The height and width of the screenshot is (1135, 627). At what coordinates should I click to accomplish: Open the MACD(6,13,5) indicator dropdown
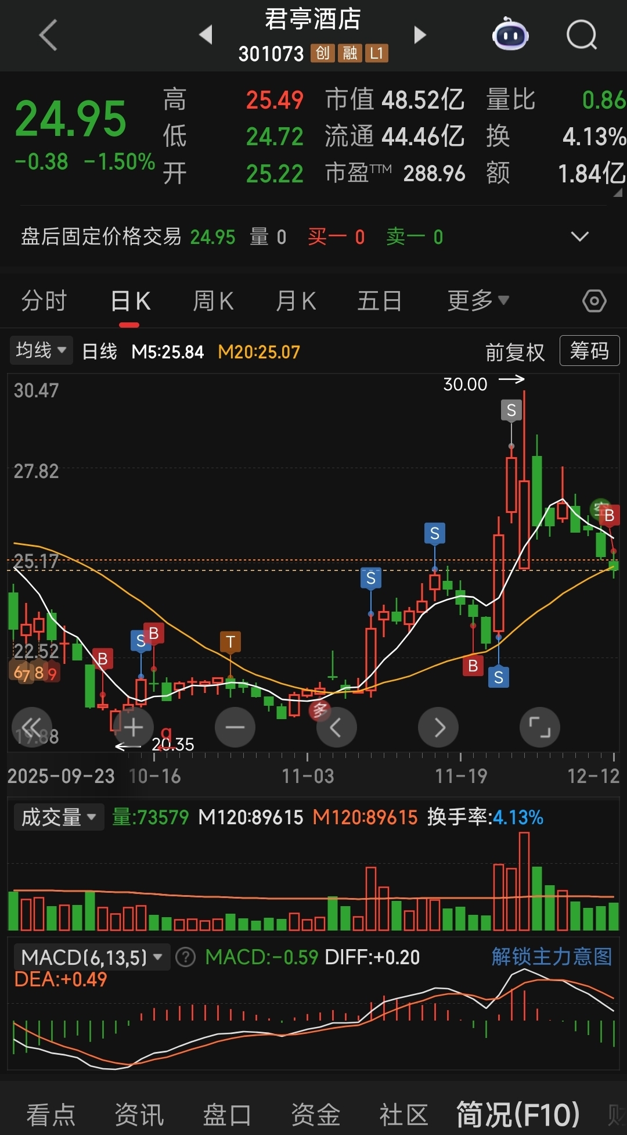click(x=92, y=957)
